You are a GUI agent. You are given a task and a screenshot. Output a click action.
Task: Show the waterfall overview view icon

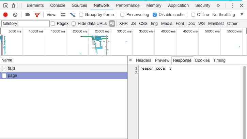coord(72,15)
